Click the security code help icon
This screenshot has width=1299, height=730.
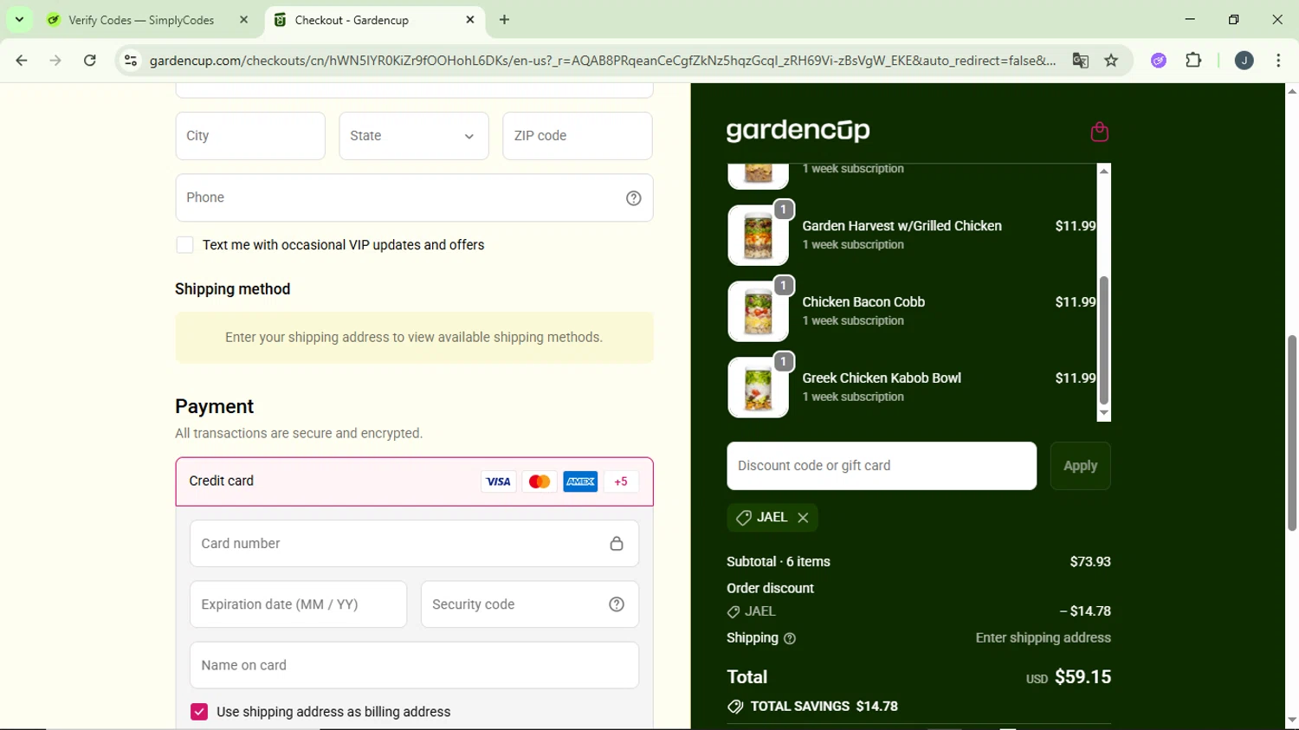(617, 604)
